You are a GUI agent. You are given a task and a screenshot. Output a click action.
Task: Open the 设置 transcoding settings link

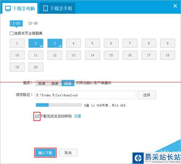[77, 116]
